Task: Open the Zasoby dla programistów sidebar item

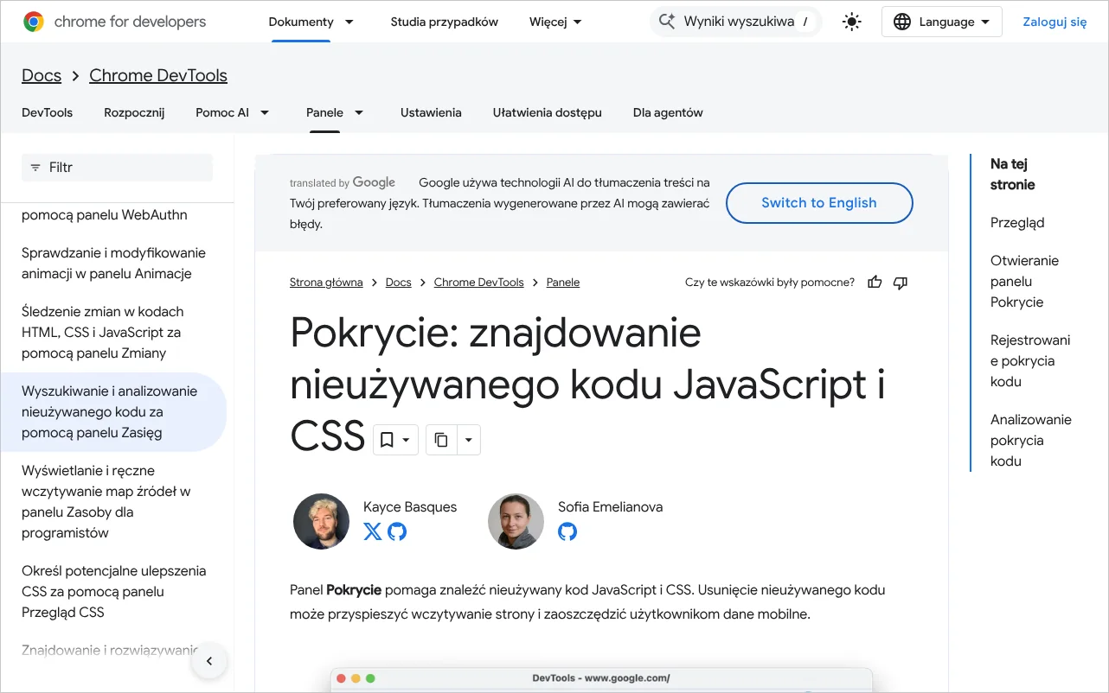Action: [x=106, y=502]
